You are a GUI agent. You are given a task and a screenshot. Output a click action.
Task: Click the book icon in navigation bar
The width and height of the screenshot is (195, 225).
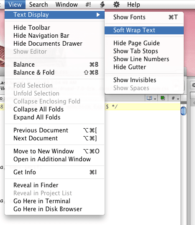[x=149, y=98]
